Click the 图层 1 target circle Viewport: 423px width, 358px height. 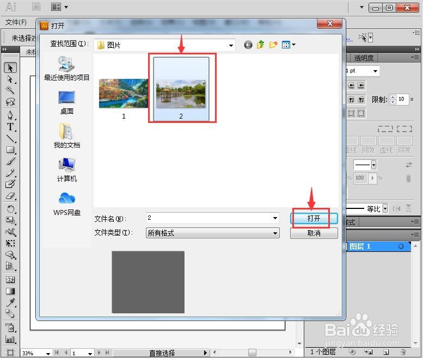click(401, 246)
